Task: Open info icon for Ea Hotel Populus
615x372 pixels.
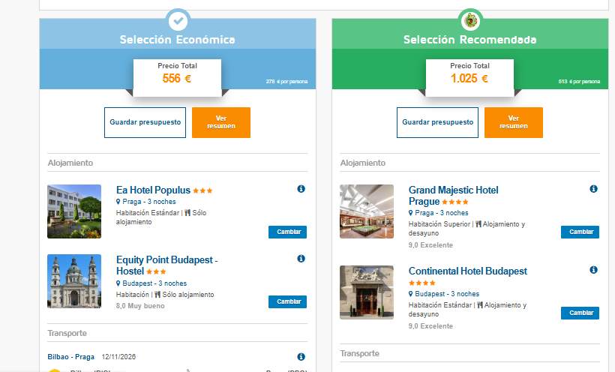Action: pyautogui.click(x=301, y=189)
